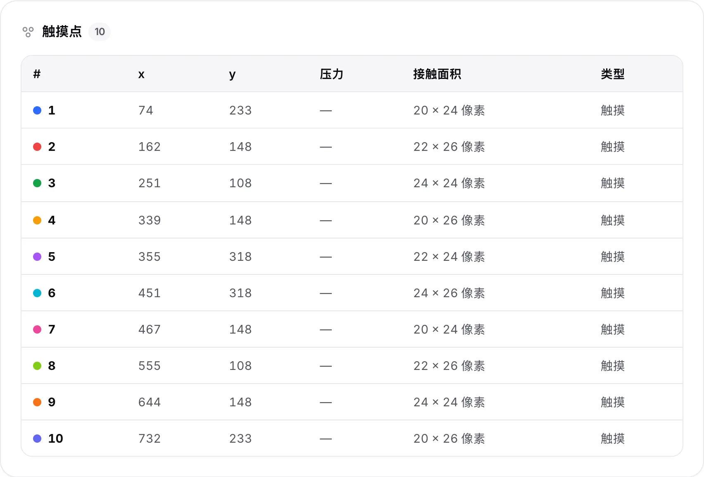
Task: Click the pressure dash in row 1
Action: 326,111
